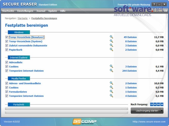169x126 pixels.
Task: Uncheck Firefox Temporäre Internet-Dateien checkbox
Action: [7, 96]
